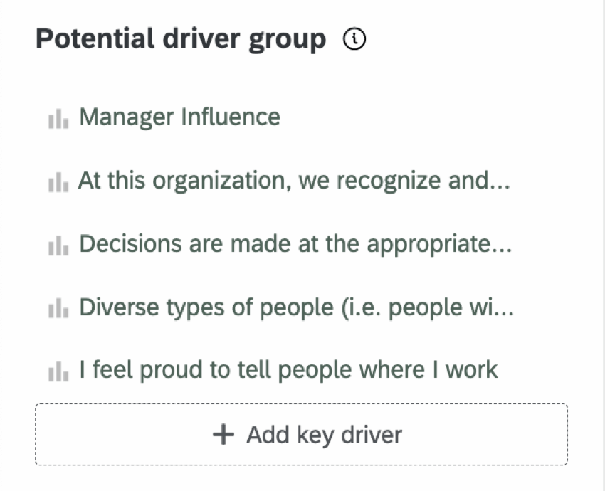Click the info icon beside Potential driver group
Viewport: 605px width, 491px height.
[x=355, y=39]
